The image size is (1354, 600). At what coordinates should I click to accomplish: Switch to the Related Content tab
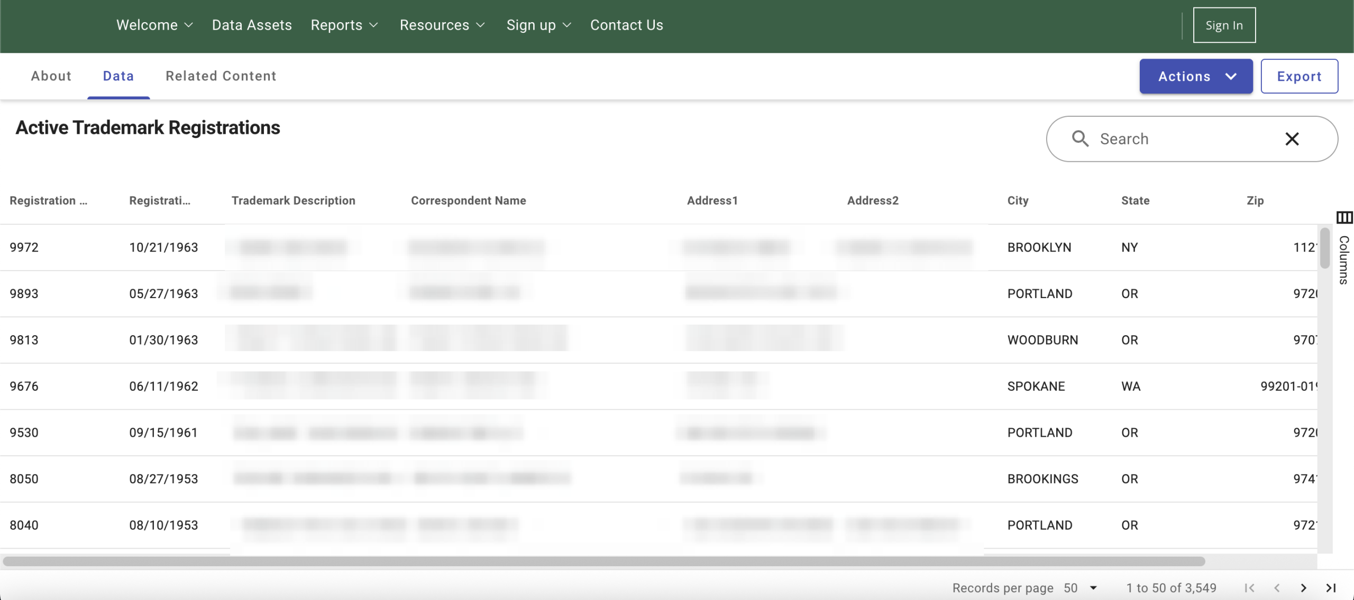pos(221,76)
